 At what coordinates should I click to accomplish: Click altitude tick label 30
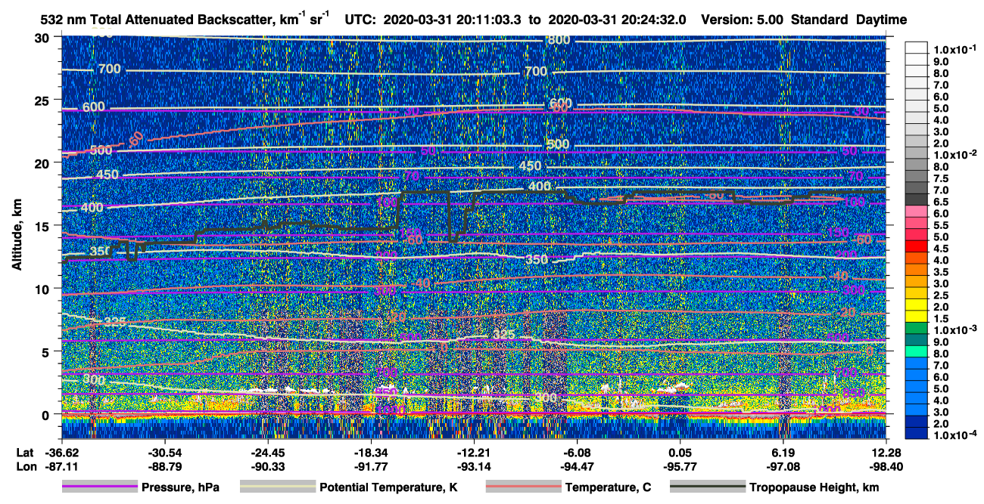[42, 37]
